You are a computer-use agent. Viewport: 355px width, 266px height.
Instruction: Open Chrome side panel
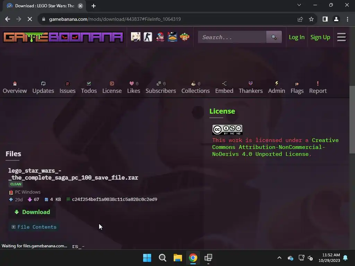[325, 19]
